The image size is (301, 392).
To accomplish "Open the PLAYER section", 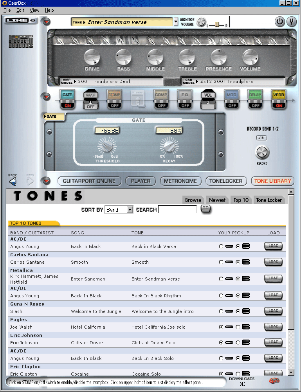I will click(141, 181).
